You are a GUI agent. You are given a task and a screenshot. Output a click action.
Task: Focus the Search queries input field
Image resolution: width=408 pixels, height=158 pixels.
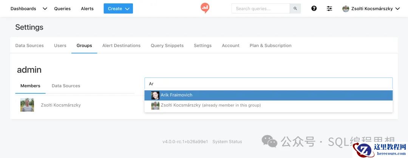[261, 9]
